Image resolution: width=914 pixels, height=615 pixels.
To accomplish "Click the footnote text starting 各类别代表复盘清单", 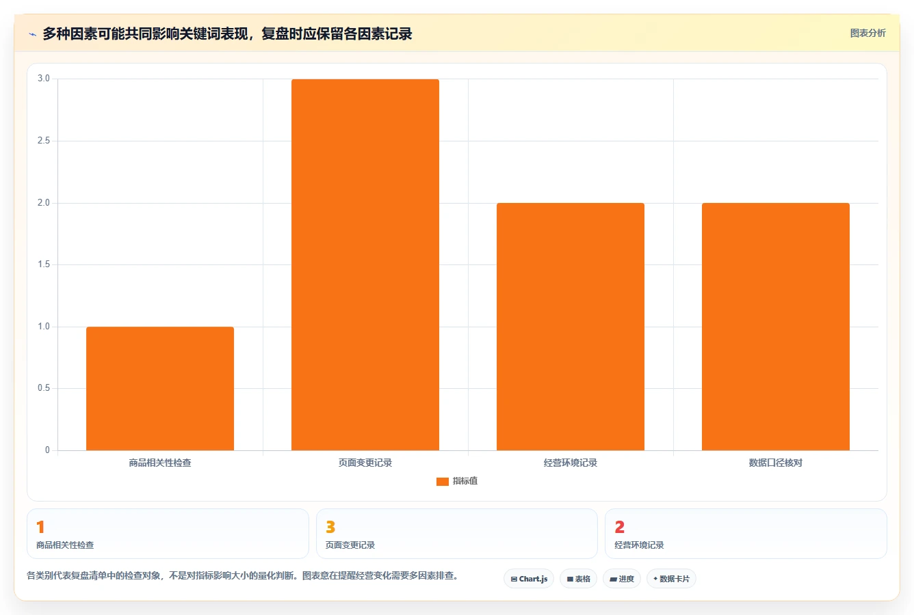I will tap(242, 575).
